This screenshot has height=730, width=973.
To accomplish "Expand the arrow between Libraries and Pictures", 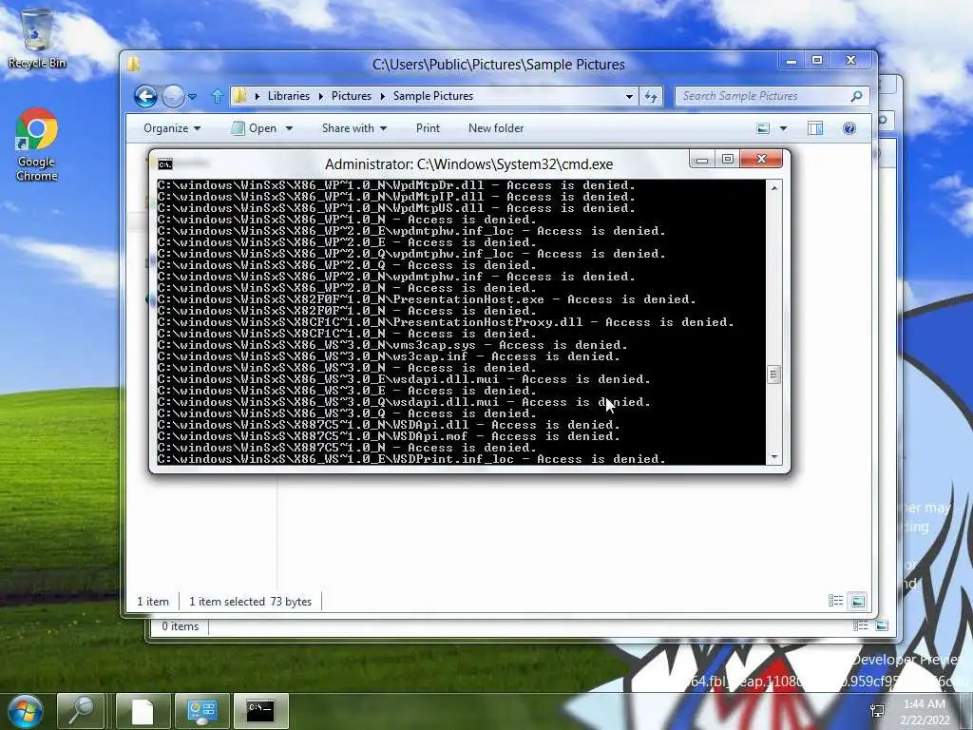I will 320,96.
